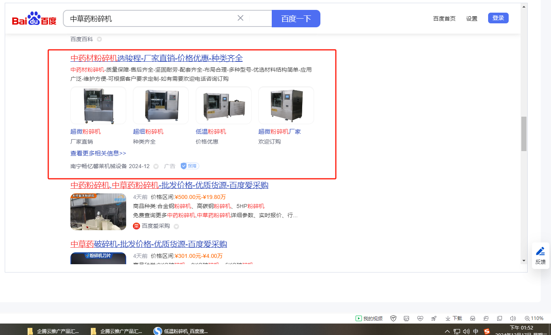Open the 中药粉碎机,中草药粉碎机-批发价格 result title

[x=170, y=185]
